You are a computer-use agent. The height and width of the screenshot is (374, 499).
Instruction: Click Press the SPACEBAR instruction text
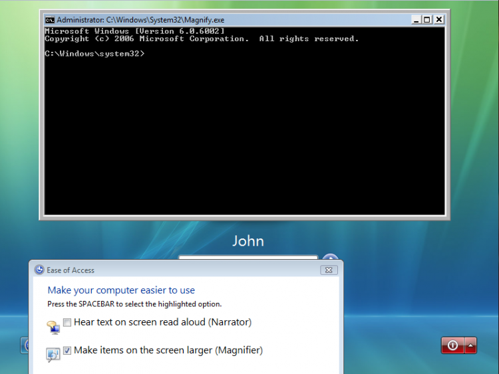click(134, 304)
